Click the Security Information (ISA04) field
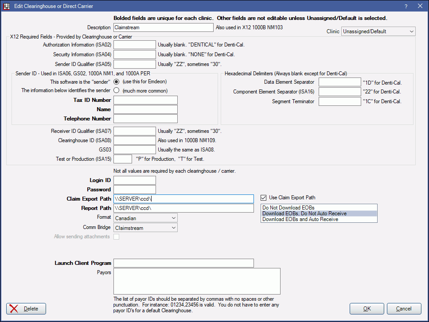This screenshot has width=429, height=322. click(x=135, y=54)
